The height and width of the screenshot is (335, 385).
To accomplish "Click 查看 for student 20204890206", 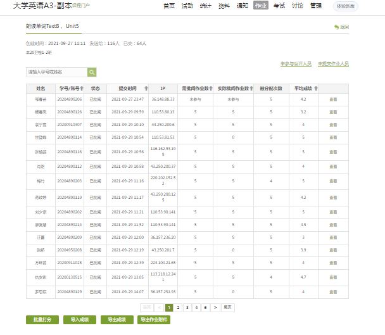I will 333,99.
